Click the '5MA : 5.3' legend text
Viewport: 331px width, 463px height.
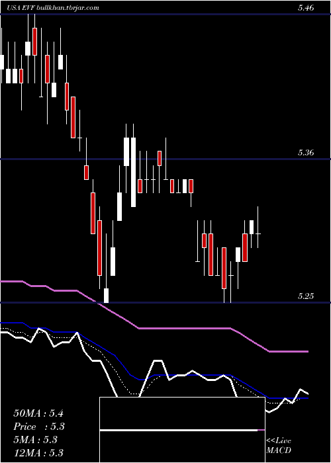pos(36,440)
